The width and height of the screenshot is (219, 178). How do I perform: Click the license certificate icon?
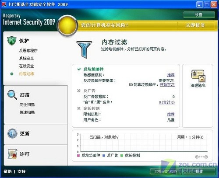[12, 154]
